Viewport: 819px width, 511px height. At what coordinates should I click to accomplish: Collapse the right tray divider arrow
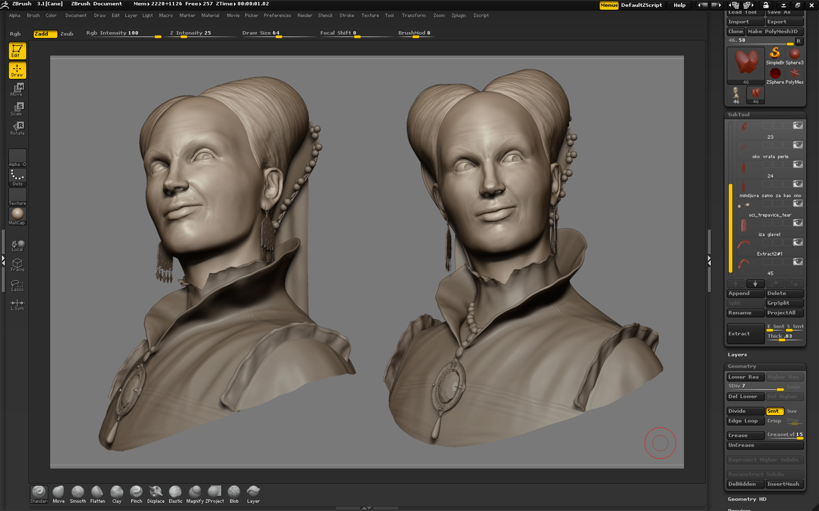coord(709,260)
